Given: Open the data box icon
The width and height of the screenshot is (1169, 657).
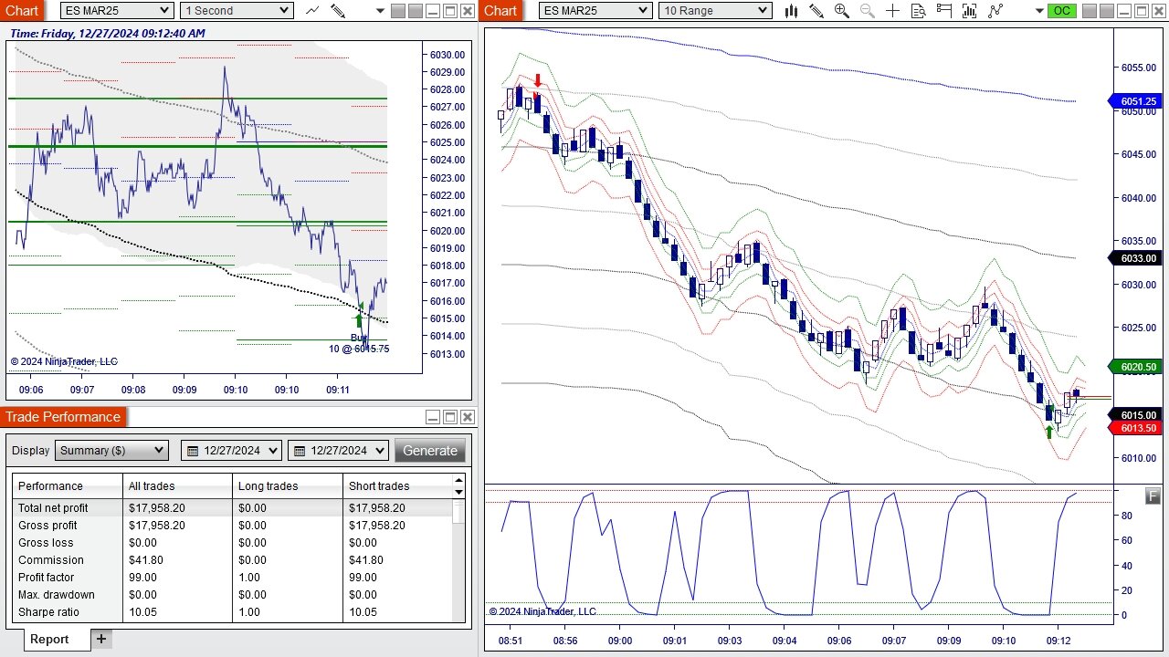Looking at the screenshot, I should click(x=919, y=11).
